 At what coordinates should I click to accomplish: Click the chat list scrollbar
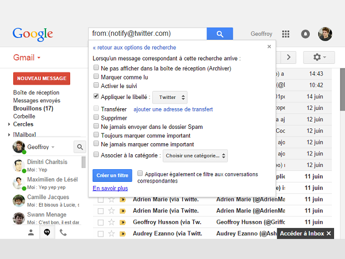(83, 162)
